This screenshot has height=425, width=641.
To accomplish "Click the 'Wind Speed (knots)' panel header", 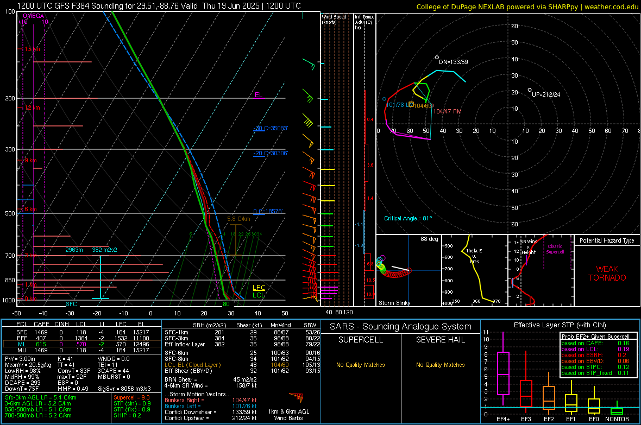I will click(x=334, y=20).
